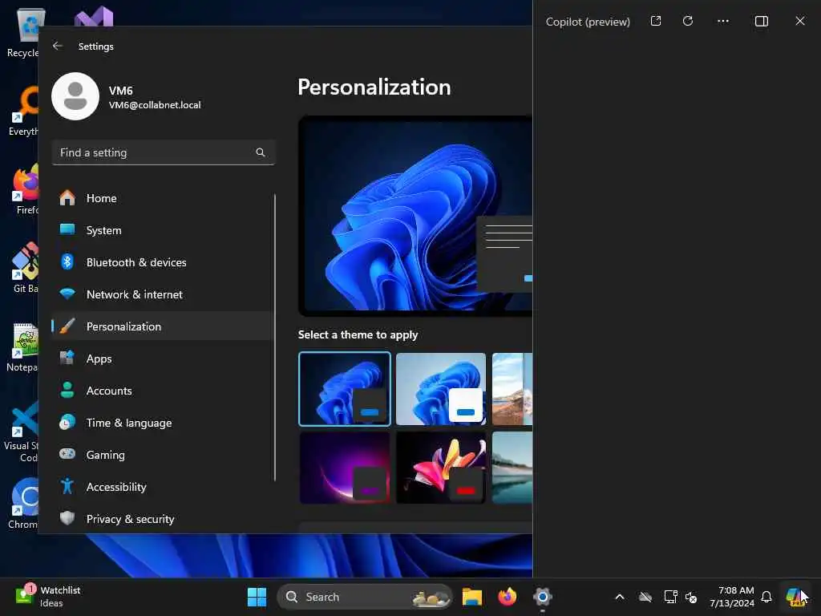Open the System settings page
Viewport: 821px width, 616px height.
pos(162,230)
